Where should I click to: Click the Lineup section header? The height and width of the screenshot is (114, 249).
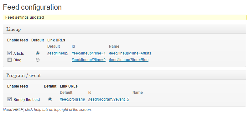point(125,29)
